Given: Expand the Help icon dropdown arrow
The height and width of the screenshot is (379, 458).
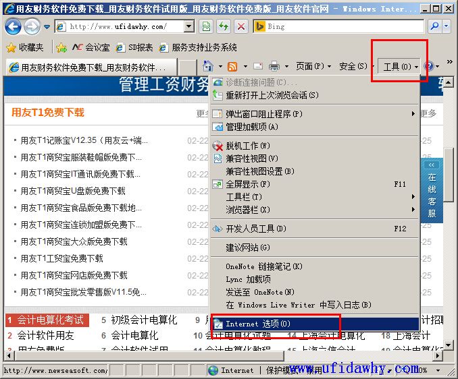Looking at the screenshot, I should (437, 67).
